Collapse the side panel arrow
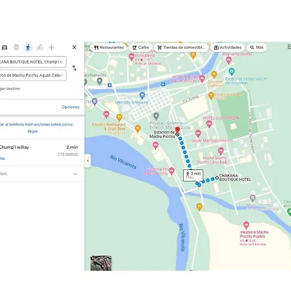The image size is (291, 291). point(87,160)
